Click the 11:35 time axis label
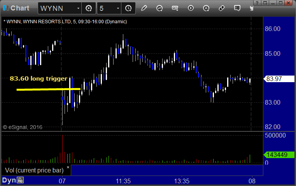296x186 pixels. (123, 181)
